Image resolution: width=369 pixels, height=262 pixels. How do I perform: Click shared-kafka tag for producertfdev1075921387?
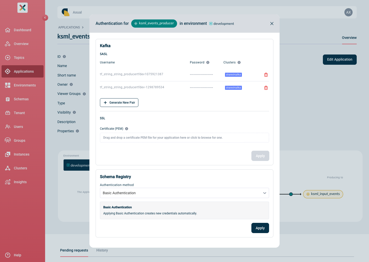pyautogui.click(x=233, y=75)
